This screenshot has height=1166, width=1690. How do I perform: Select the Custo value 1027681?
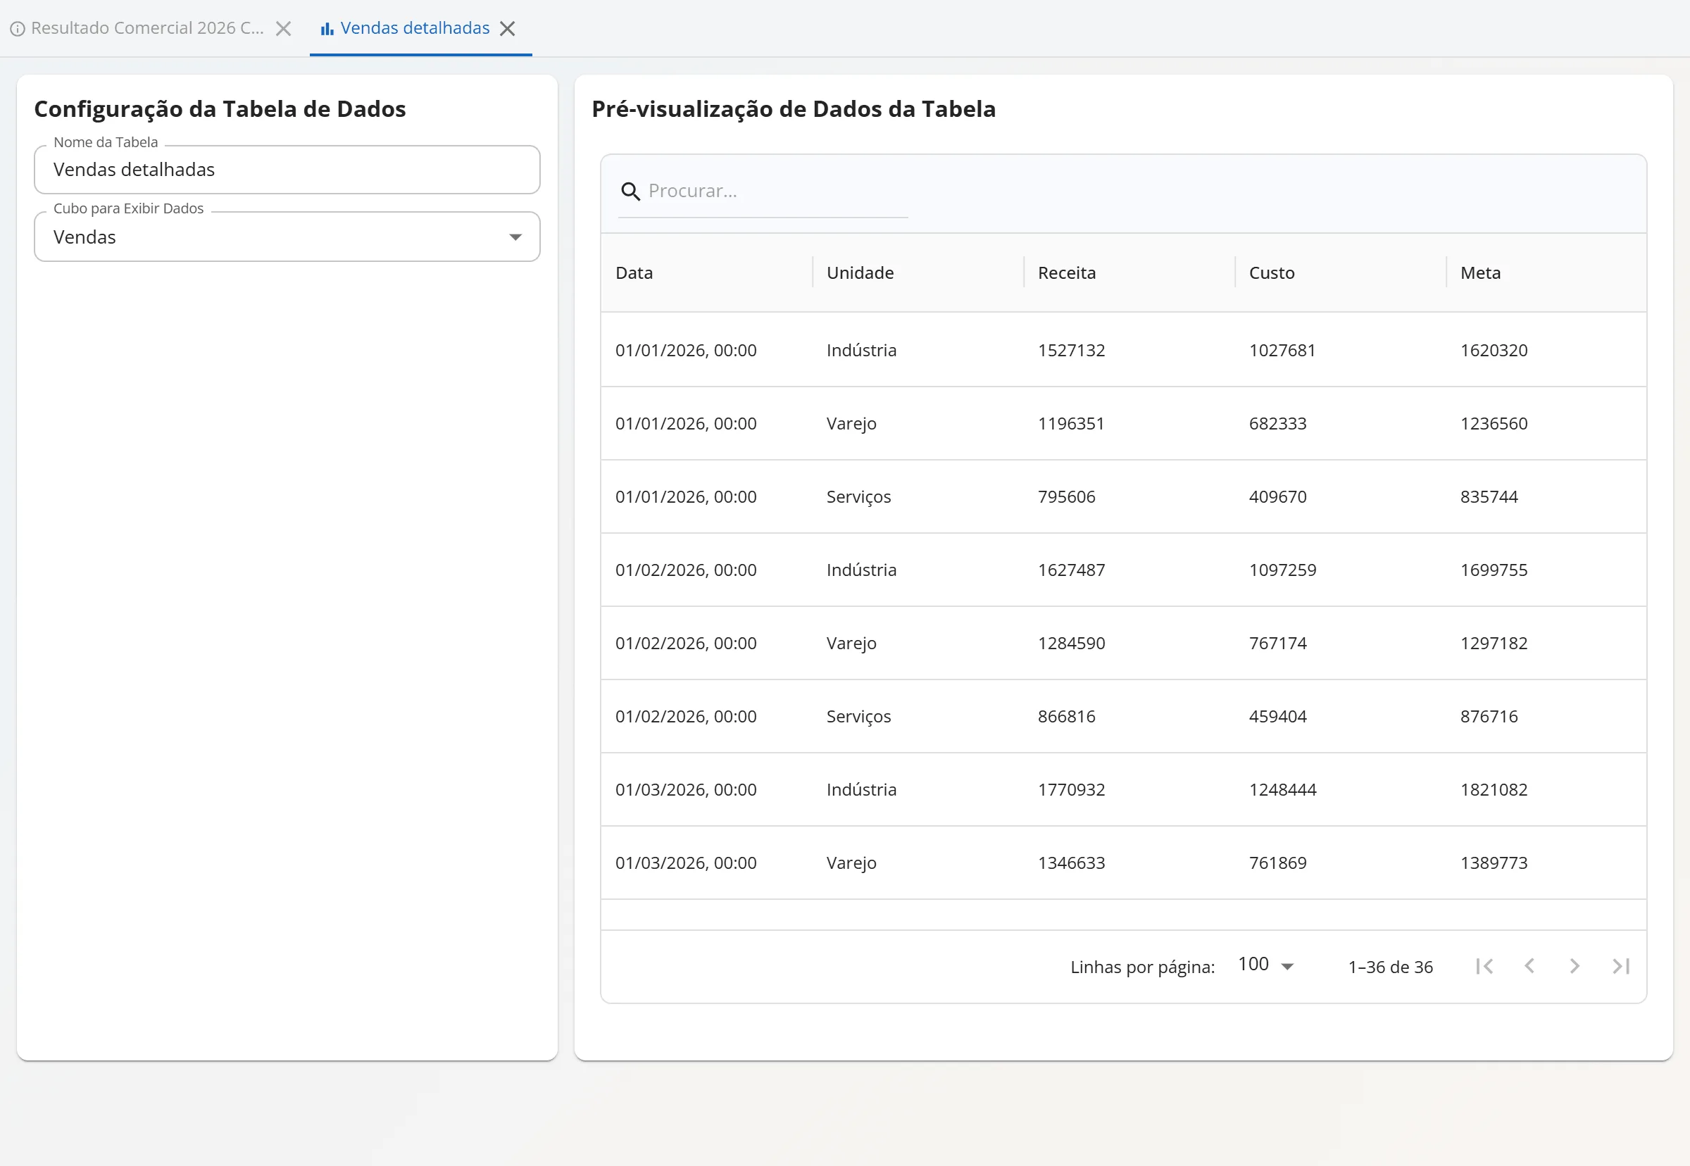[x=1282, y=350]
